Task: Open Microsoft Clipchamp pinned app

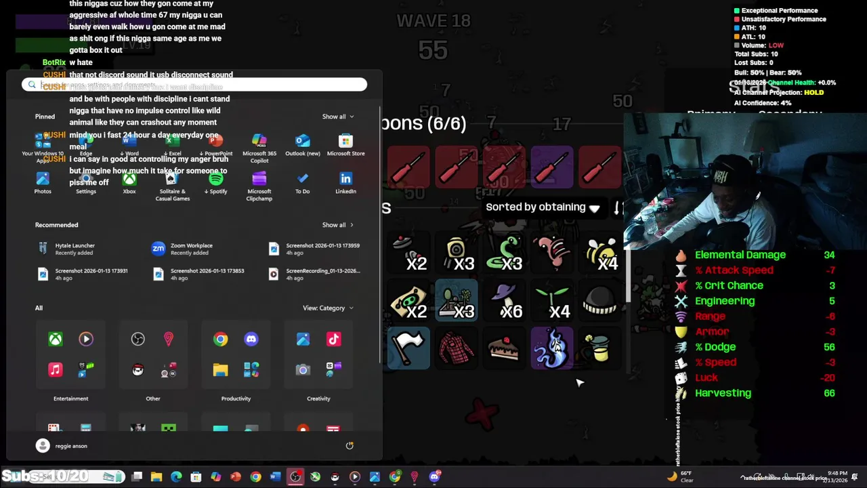Action: pos(259,186)
